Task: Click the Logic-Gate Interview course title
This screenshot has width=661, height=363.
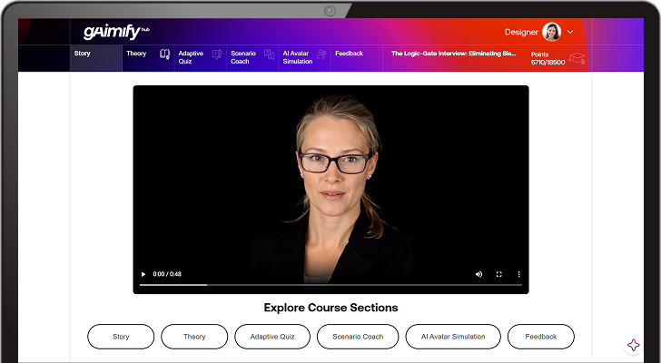Action: 453,54
